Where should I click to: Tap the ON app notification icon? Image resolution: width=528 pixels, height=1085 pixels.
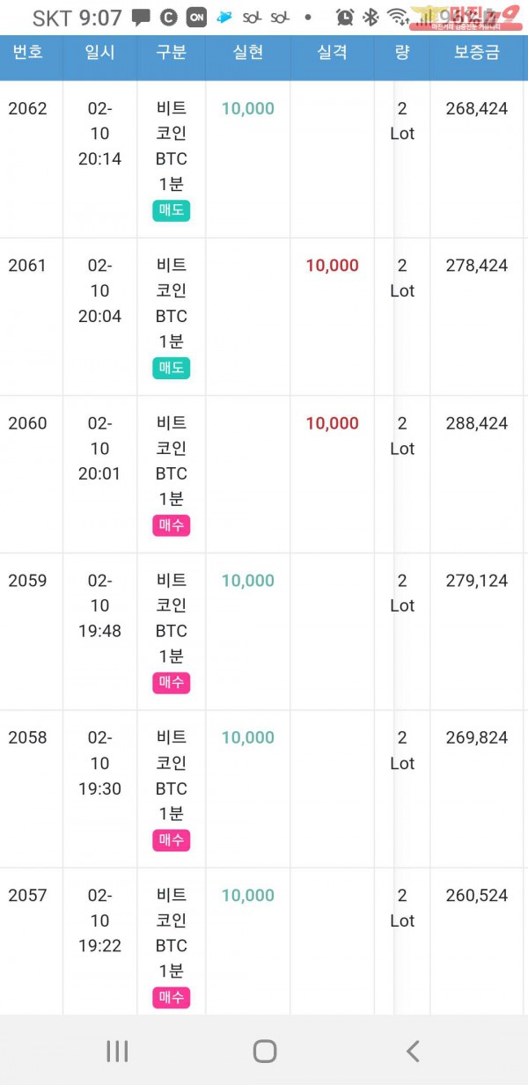(196, 17)
